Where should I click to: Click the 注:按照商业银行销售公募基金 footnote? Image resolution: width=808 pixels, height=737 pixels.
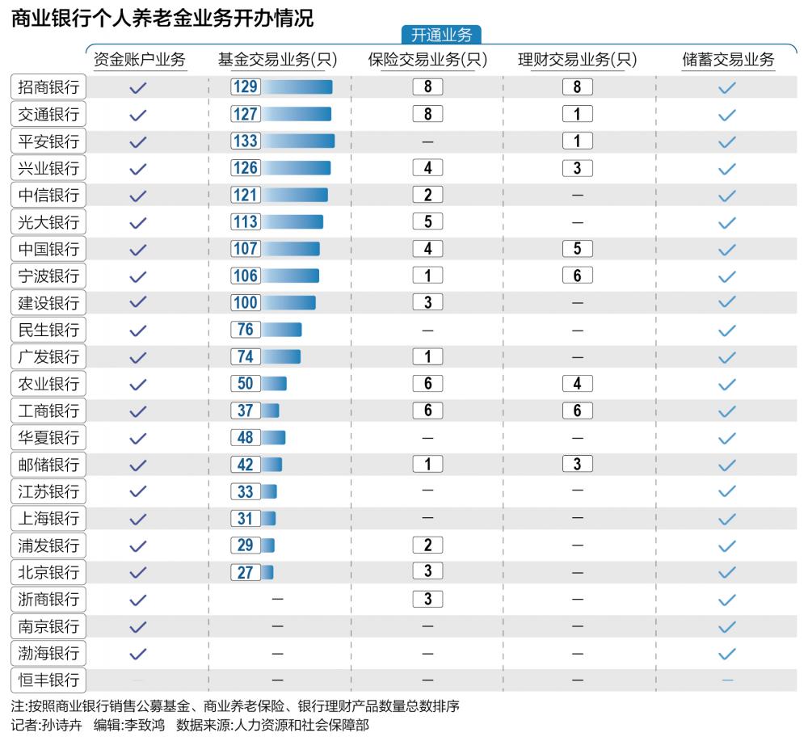235,705
